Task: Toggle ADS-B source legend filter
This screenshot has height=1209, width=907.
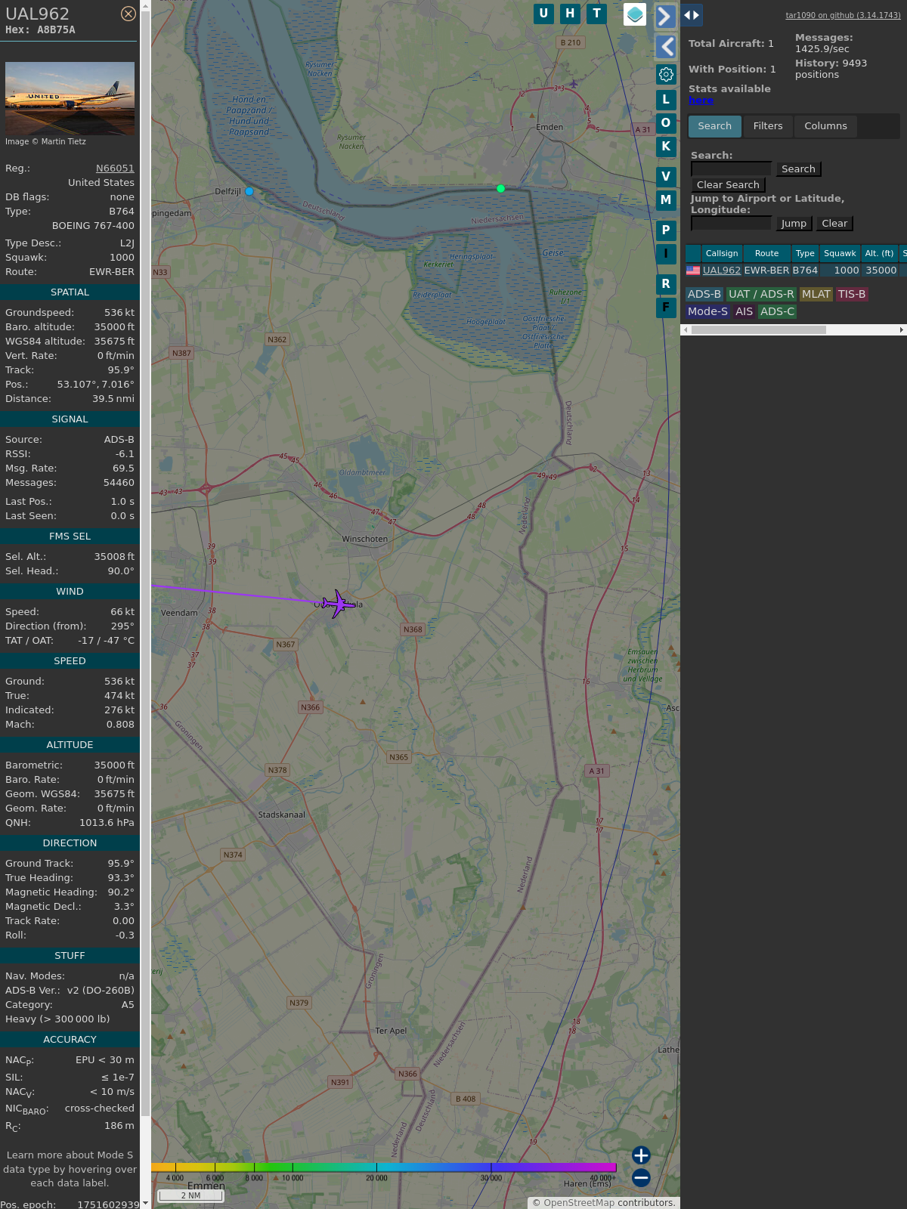Action: [x=704, y=295]
